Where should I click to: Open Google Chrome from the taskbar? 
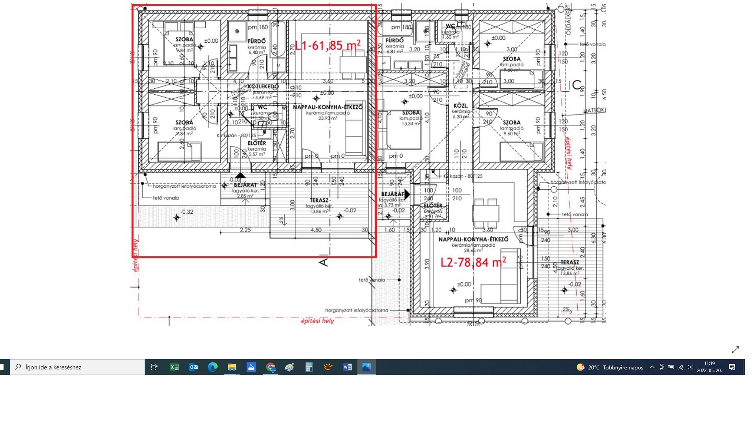(271, 367)
